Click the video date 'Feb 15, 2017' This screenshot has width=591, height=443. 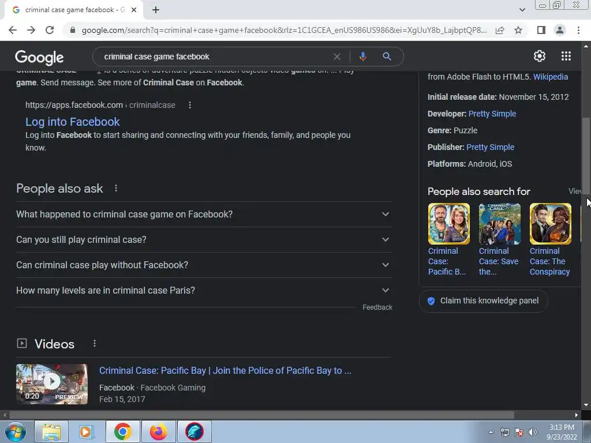tap(122, 399)
